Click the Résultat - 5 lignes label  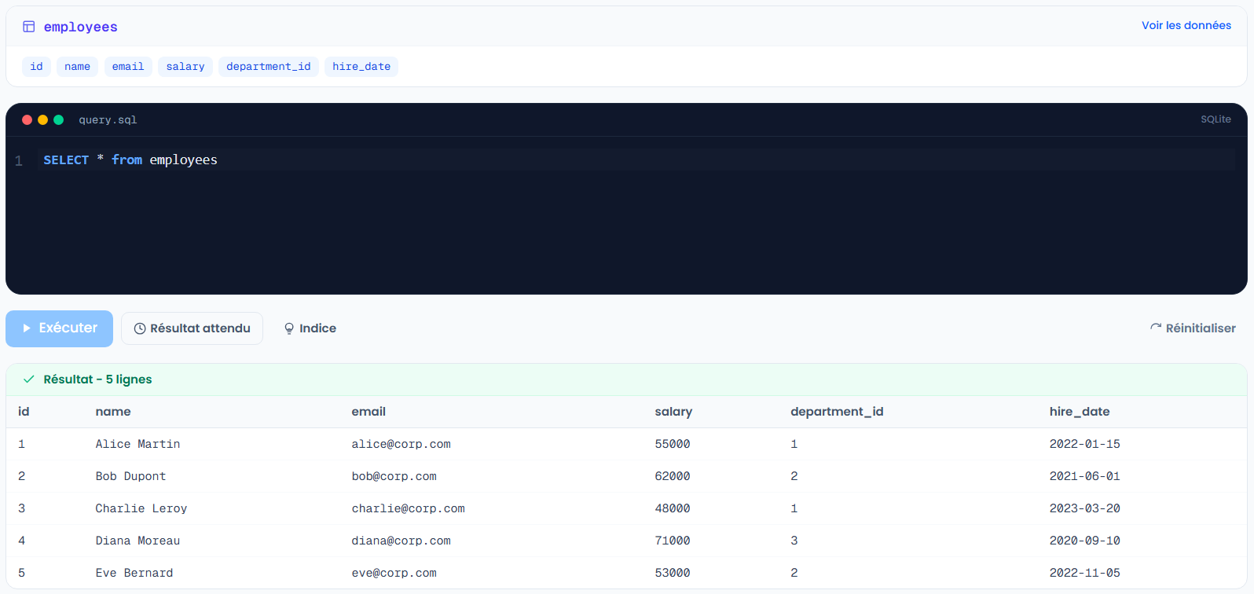pyautogui.click(x=97, y=379)
